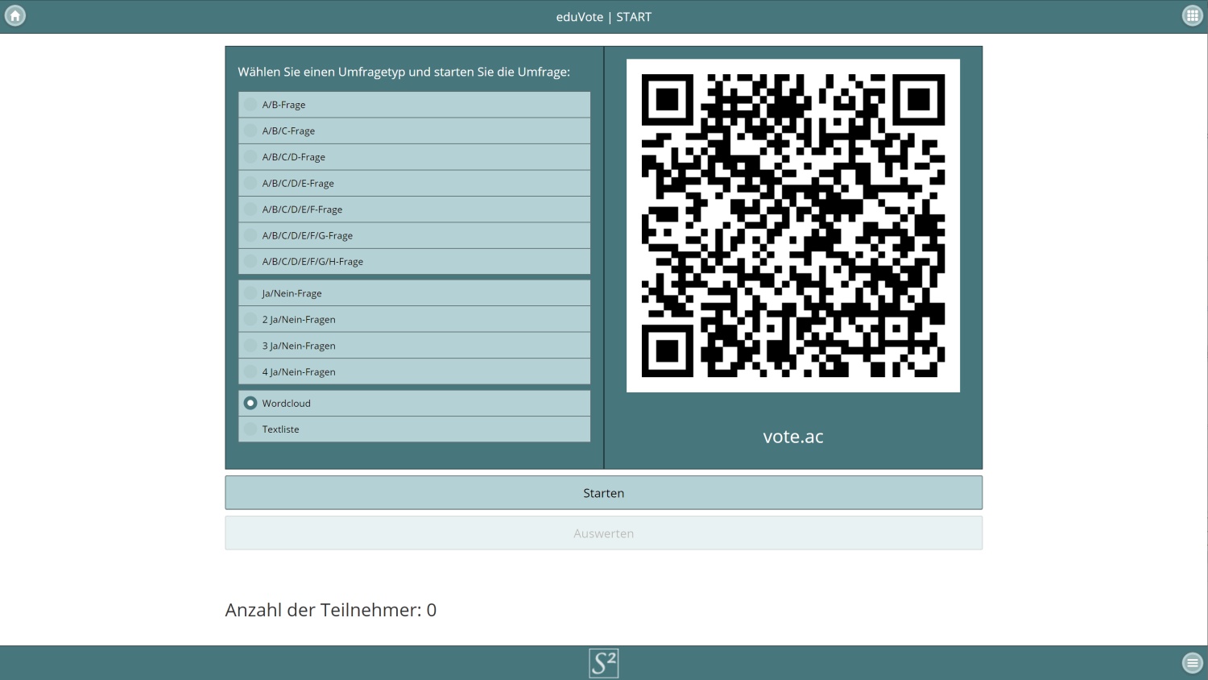This screenshot has width=1208, height=680.
Task: Click the QR code image
Action: coord(793,226)
